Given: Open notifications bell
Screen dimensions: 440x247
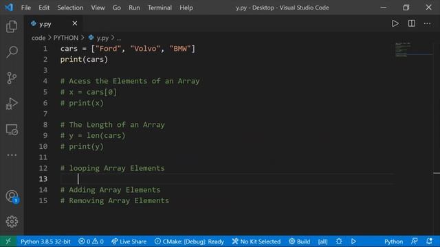Looking at the screenshot, I should click(x=429, y=241).
